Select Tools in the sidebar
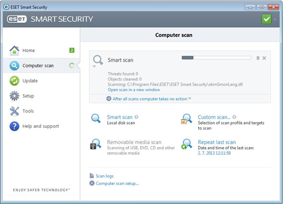This screenshot has height=204, width=283. click(28, 111)
